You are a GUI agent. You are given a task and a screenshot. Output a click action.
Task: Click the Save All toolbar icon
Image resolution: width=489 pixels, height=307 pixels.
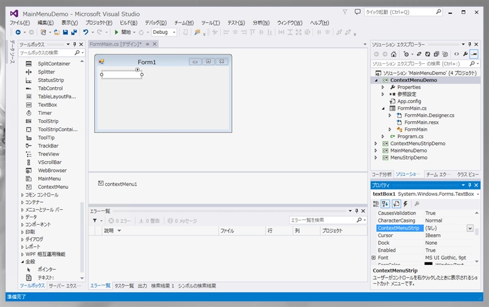point(74,32)
